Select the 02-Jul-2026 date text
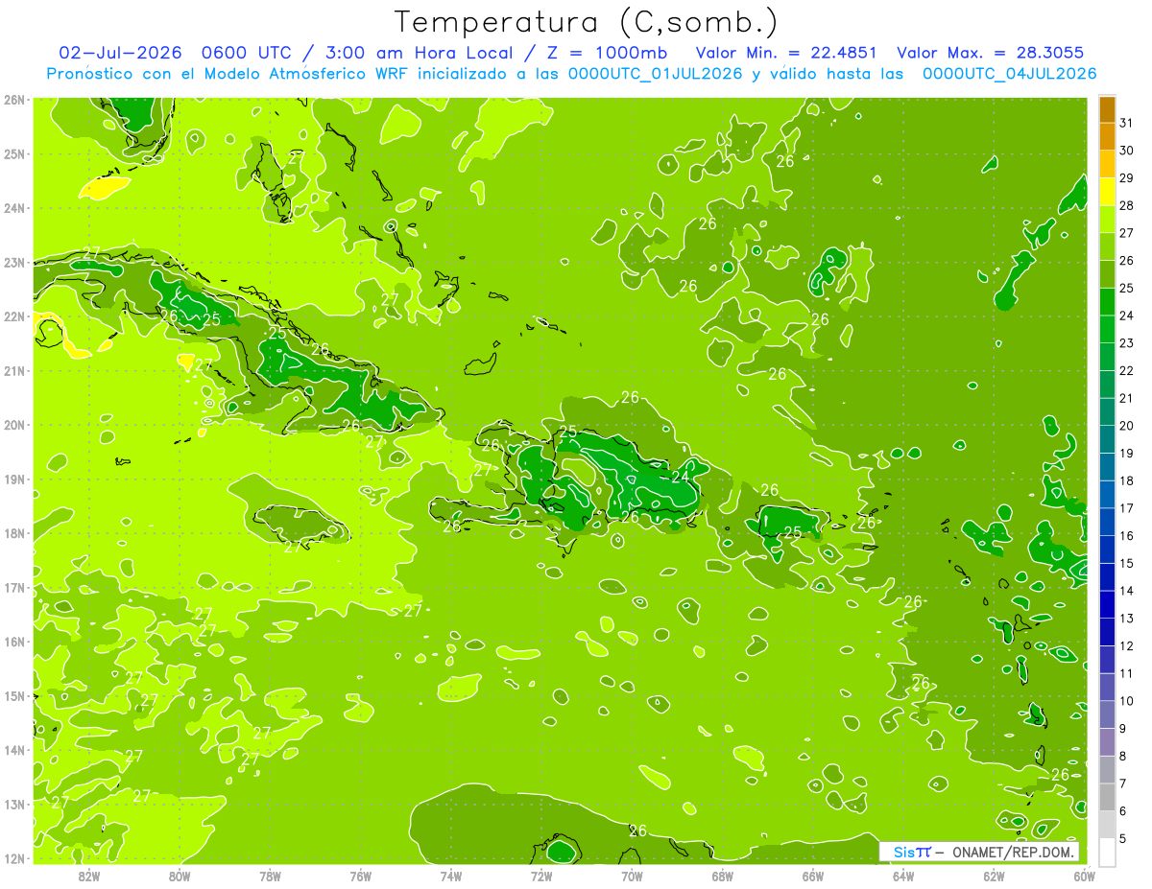The image size is (1152, 889). pyautogui.click(x=118, y=53)
